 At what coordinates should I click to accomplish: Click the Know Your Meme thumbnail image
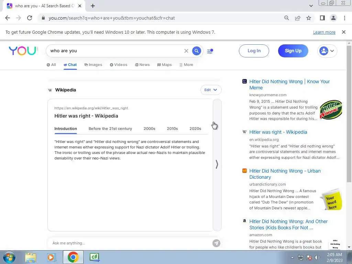click(x=331, y=110)
